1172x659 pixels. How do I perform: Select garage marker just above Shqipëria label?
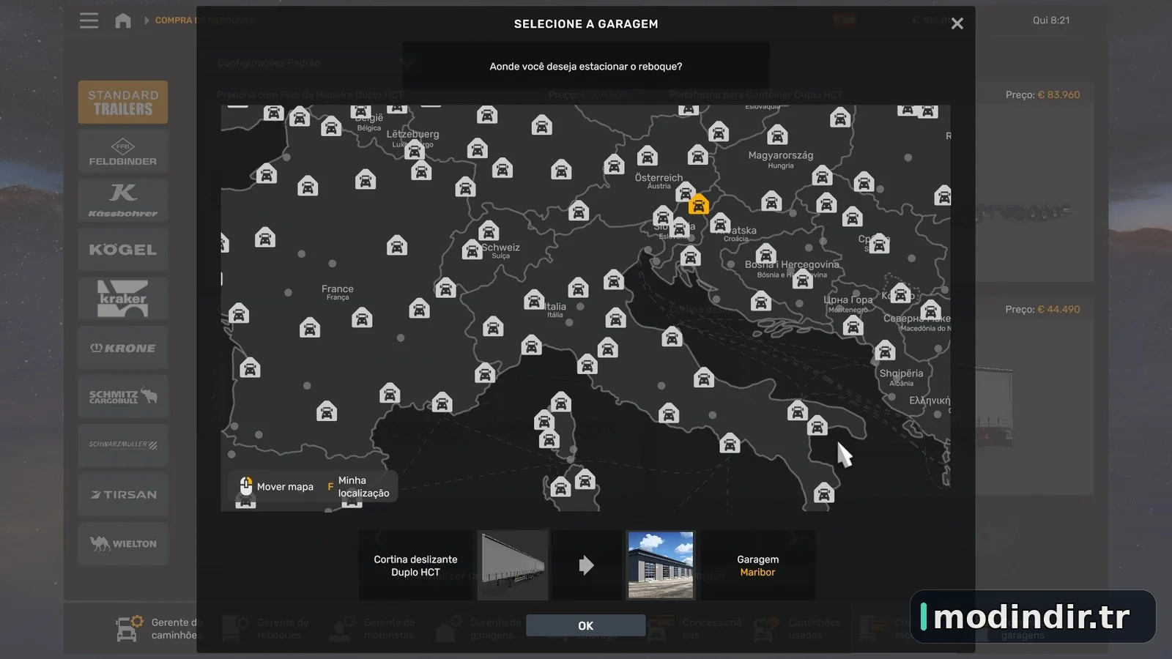(885, 351)
